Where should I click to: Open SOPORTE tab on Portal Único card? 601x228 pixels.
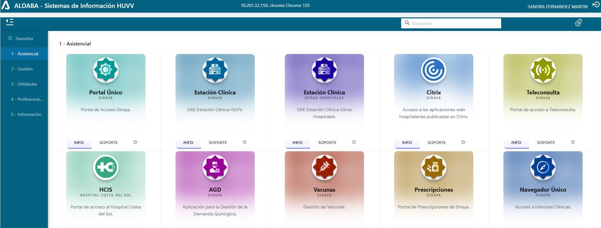(109, 143)
